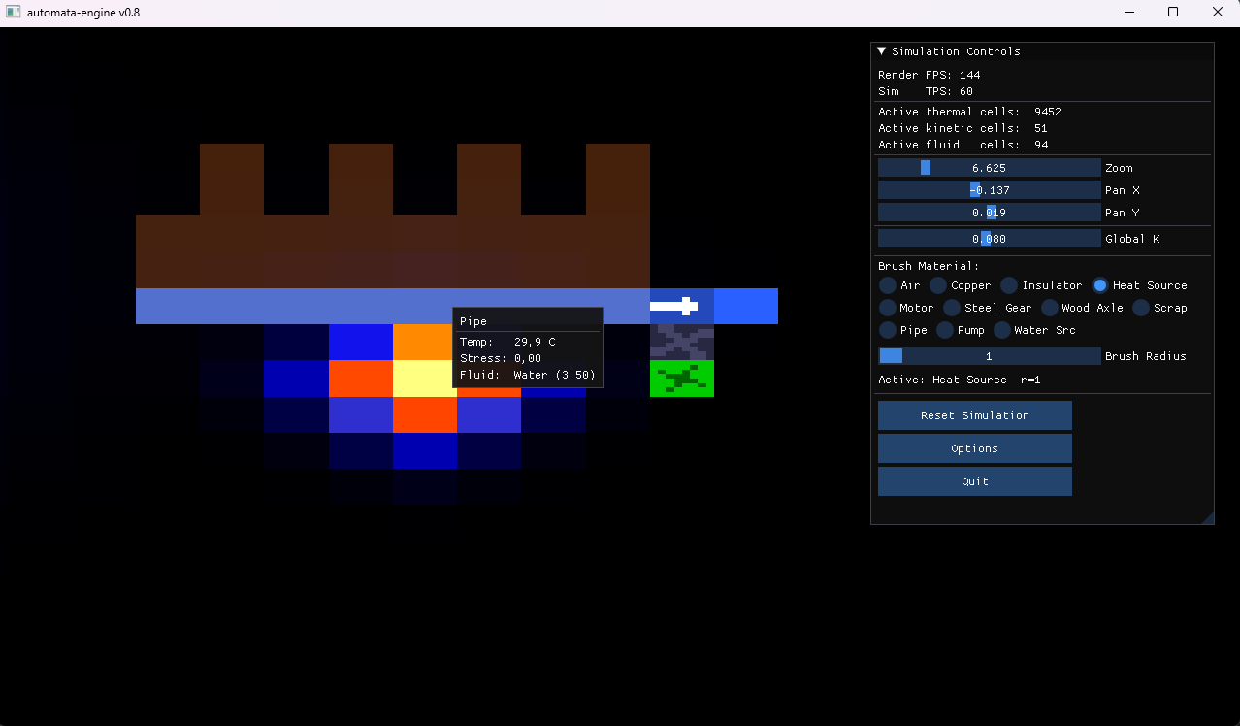Viewport: 1240px width, 726px height.
Task: Click the Active thermal cells: 9452 text
Action: (x=969, y=112)
